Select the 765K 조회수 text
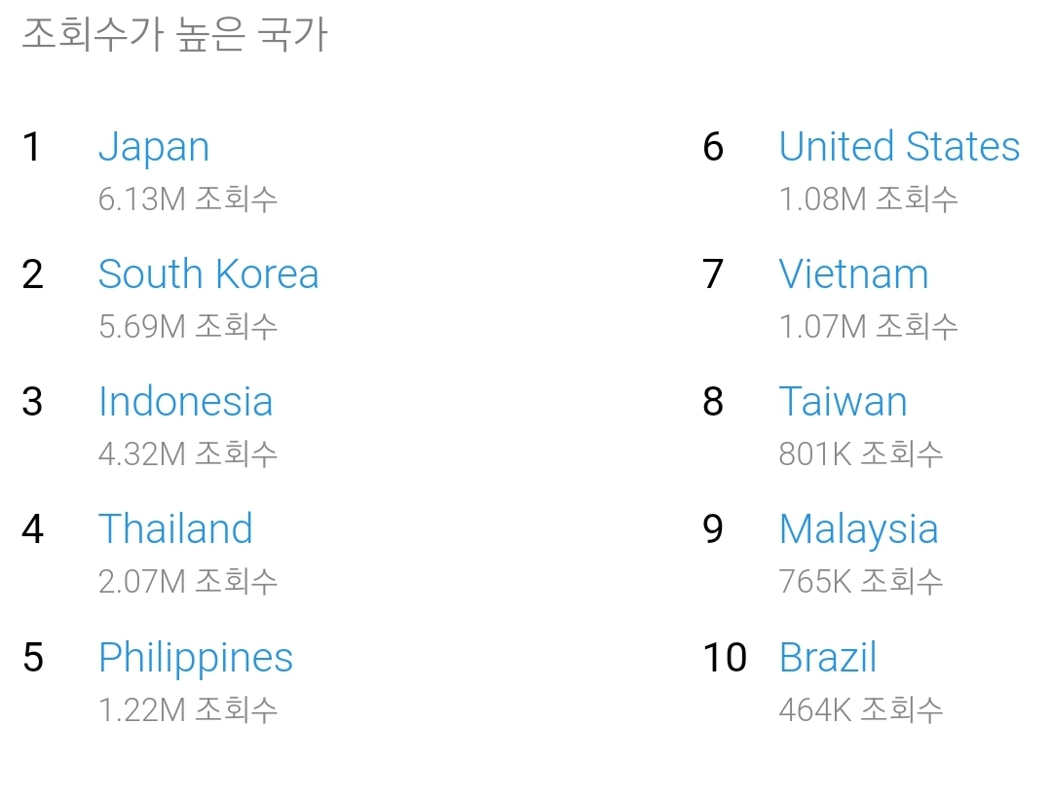Screen dimensions: 1051x797 (861, 582)
